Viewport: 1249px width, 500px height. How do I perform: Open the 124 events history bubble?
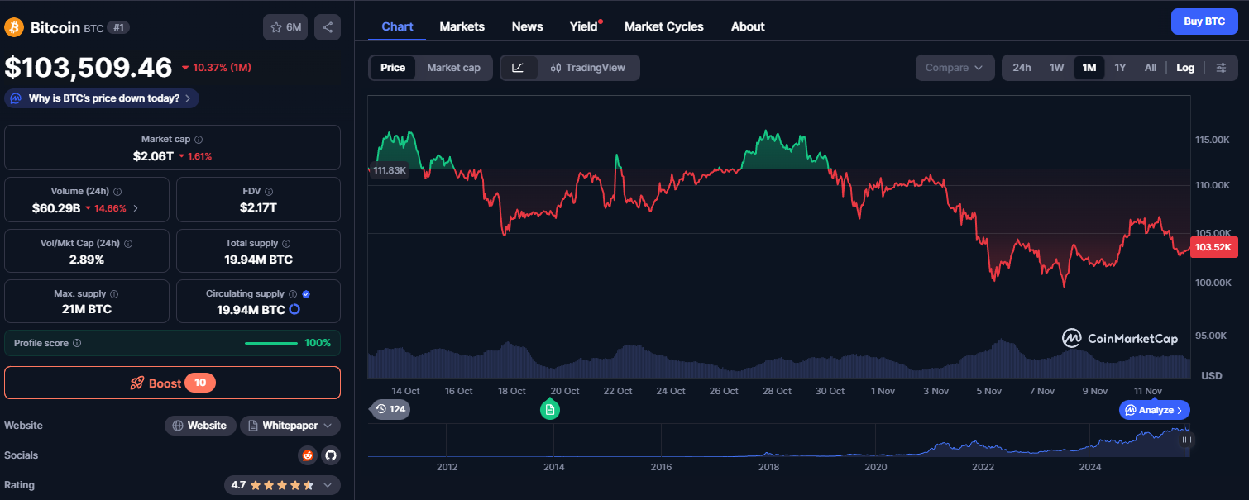(x=390, y=409)
